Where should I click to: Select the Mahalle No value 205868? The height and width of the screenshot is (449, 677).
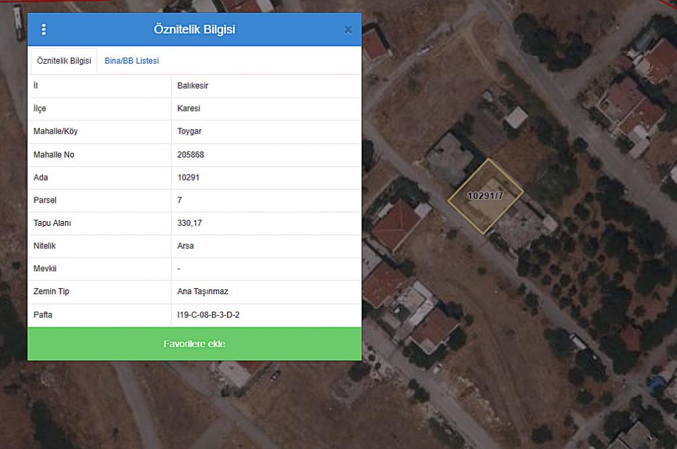pyautogui.click(x=190, y=154)
